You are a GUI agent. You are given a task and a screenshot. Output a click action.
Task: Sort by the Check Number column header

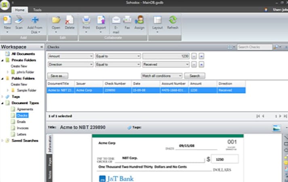[x=117, y=84]
